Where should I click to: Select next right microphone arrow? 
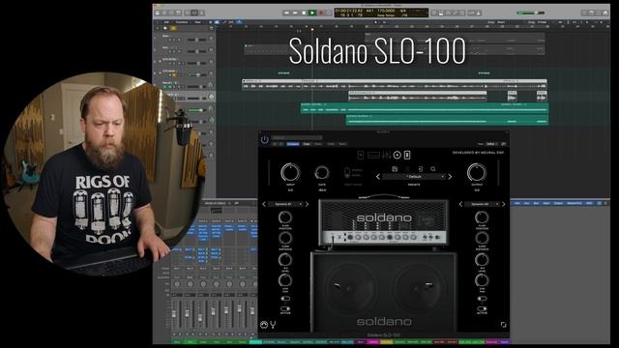pyautogui.click(x=503, y=204)
